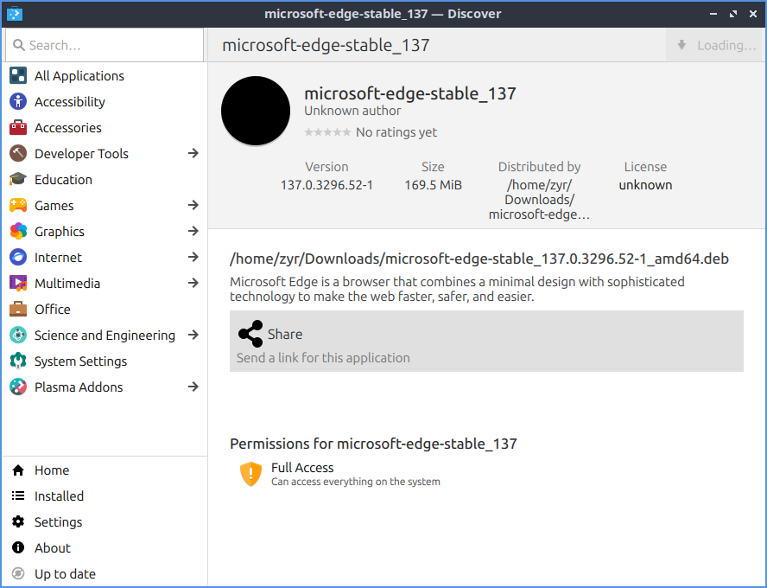767x588 pixels.
Task: Expand the Multimedia category arrow
Action: [x=193, y=283]
